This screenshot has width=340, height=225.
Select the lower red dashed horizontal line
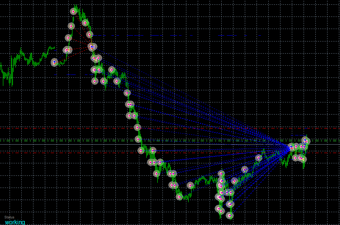[x=170, y=153]
